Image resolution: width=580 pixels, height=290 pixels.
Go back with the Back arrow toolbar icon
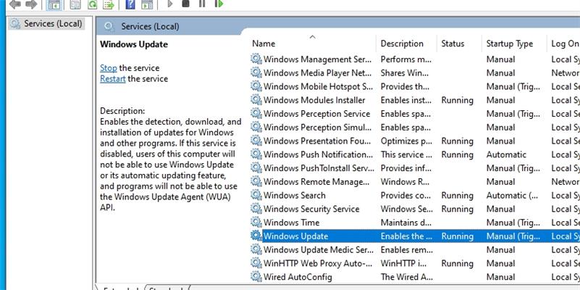click(15, 4)
